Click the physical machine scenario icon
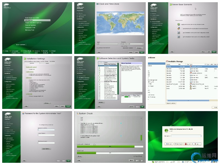Viewport: 220px width, 165px height. [x=178, y=24]
